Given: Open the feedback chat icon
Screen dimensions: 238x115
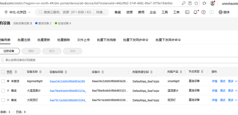Looking at the screenshot, I should pos(212,12).
